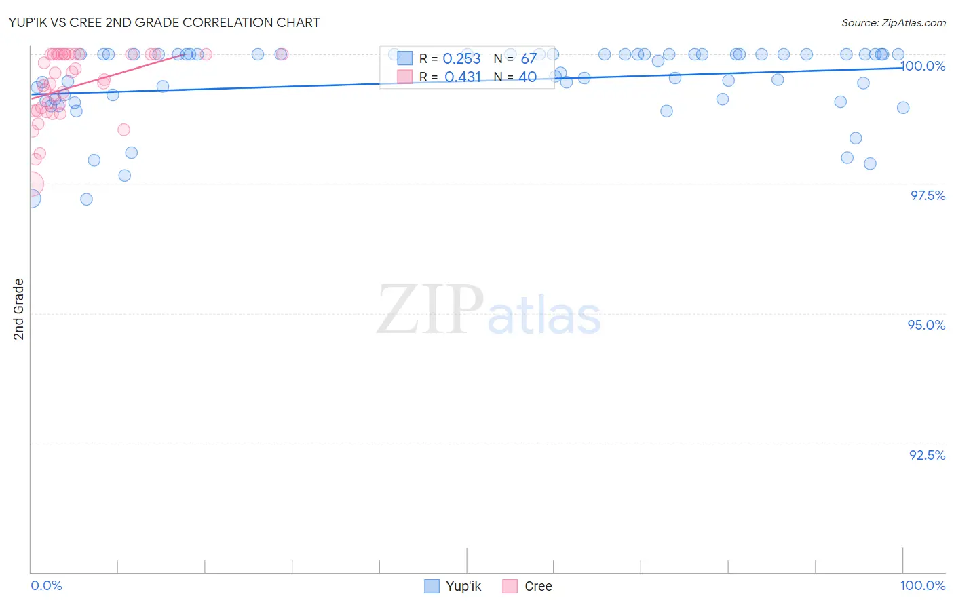This screenshot has width=954, height=605.
Task: Click the ZIPatlas watermark logo
Action: point(489,310)
